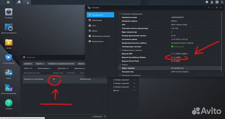Select the Версия Device Pack row
This screenshot has height=119, width=225.
pos(170,61)
